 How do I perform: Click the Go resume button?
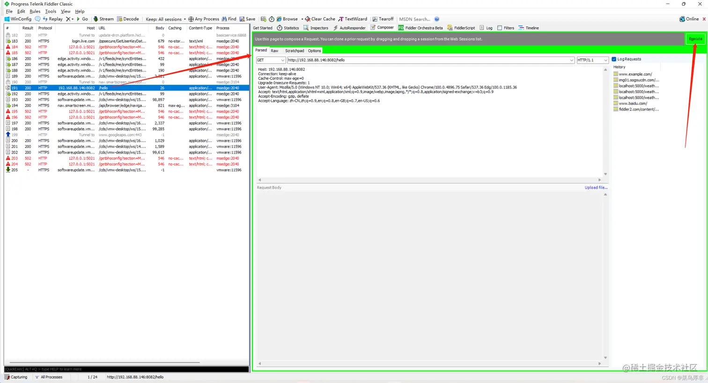click(x=82, y=19)
